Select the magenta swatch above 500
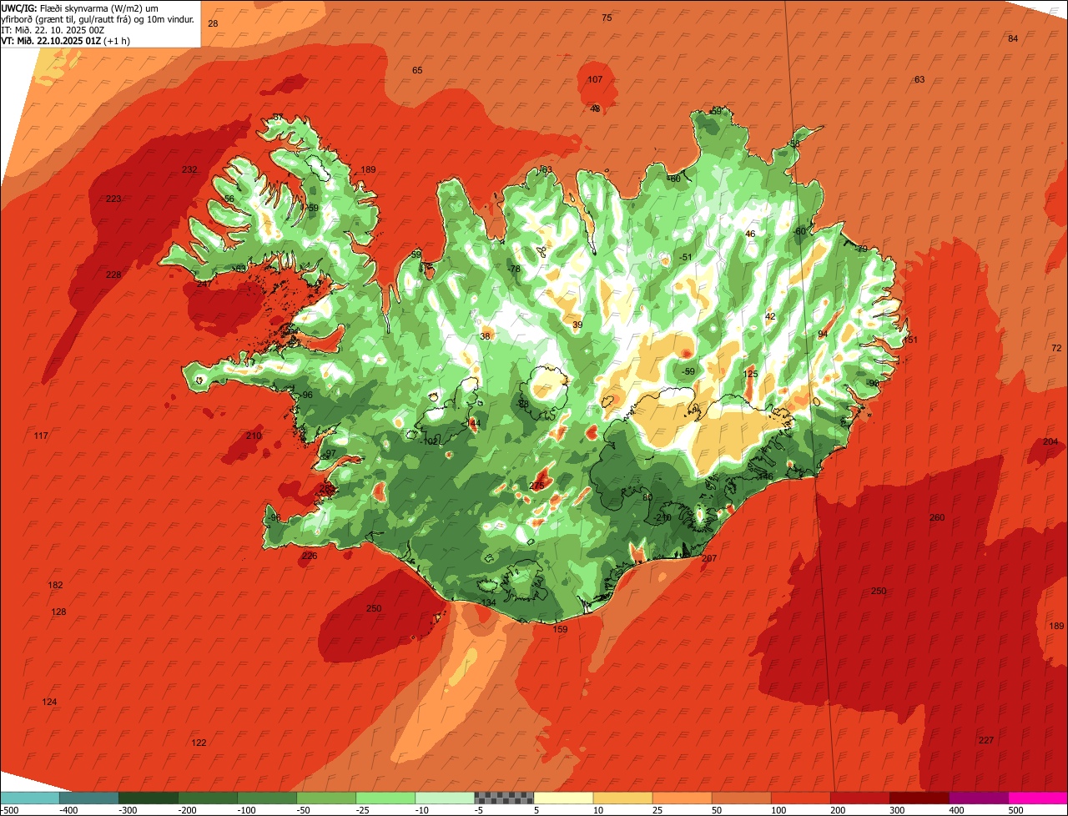1068x816 pixels. (1037, 798)
